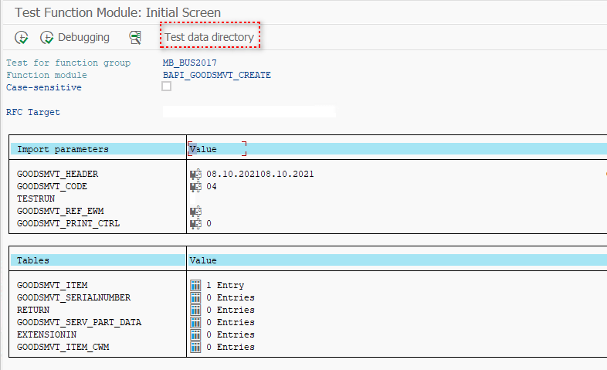607x370 pixels.
Task: Click the function module name BAPI_GOODSMVT_CREATE
Action: point(216,75)
